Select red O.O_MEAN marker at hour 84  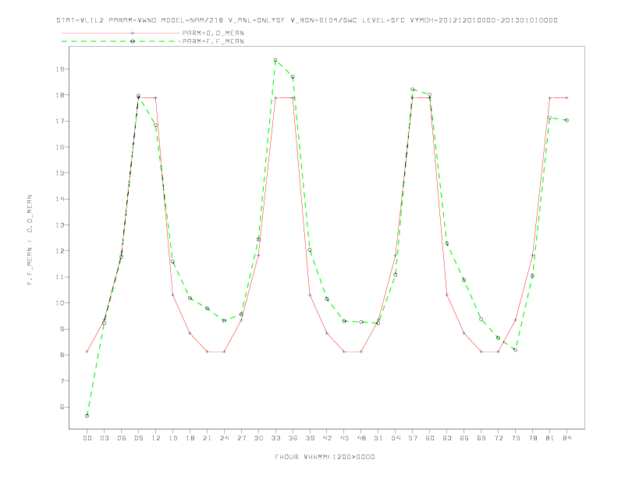coord(567,97)
